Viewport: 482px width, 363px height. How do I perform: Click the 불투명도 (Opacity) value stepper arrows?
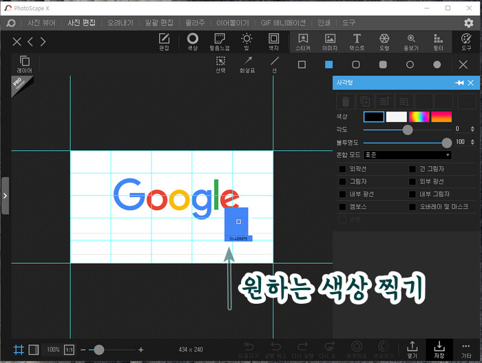(472, 142)
